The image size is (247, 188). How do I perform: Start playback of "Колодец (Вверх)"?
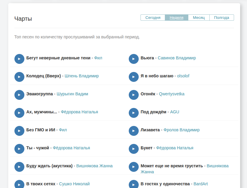click(19, 77)
